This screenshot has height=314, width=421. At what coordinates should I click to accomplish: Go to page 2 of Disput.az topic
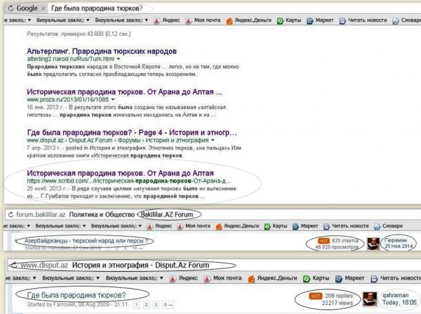coord(145,305)
